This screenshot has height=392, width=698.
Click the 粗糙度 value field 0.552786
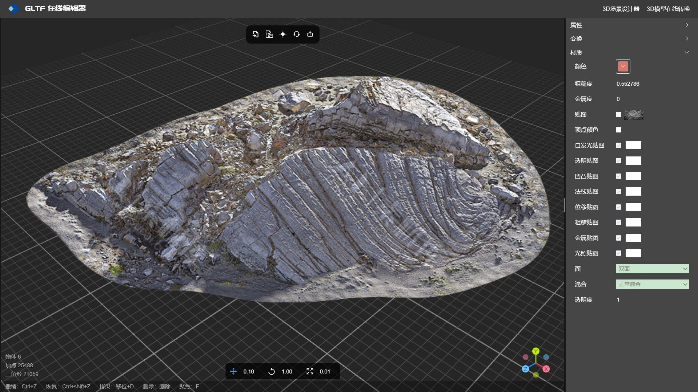click(628, 84)
